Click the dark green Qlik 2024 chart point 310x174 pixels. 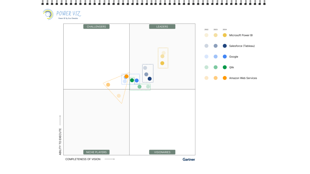[x=132, y=80]
